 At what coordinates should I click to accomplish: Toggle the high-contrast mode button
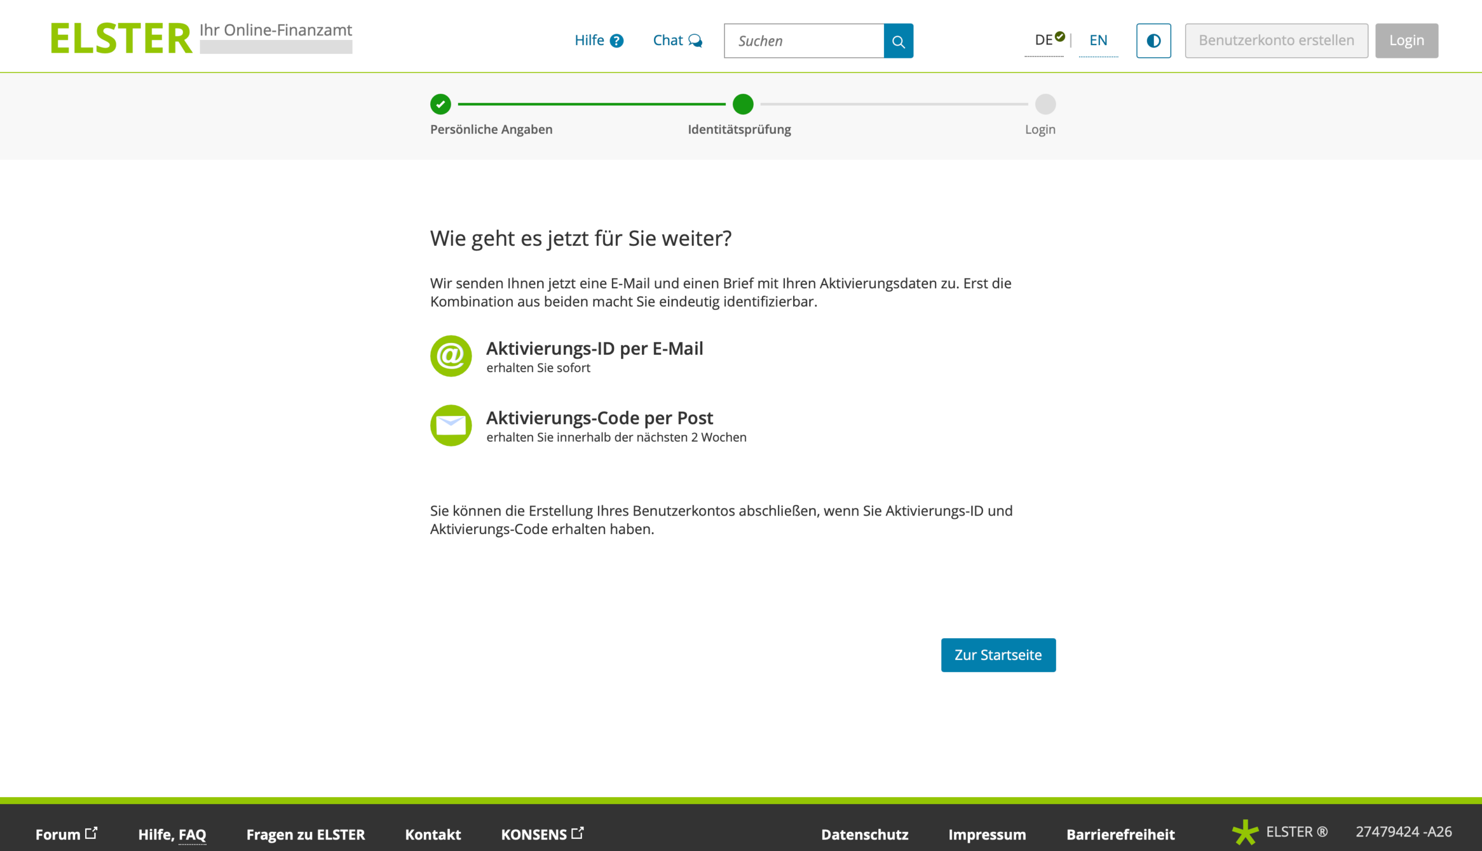(1153, 41)
